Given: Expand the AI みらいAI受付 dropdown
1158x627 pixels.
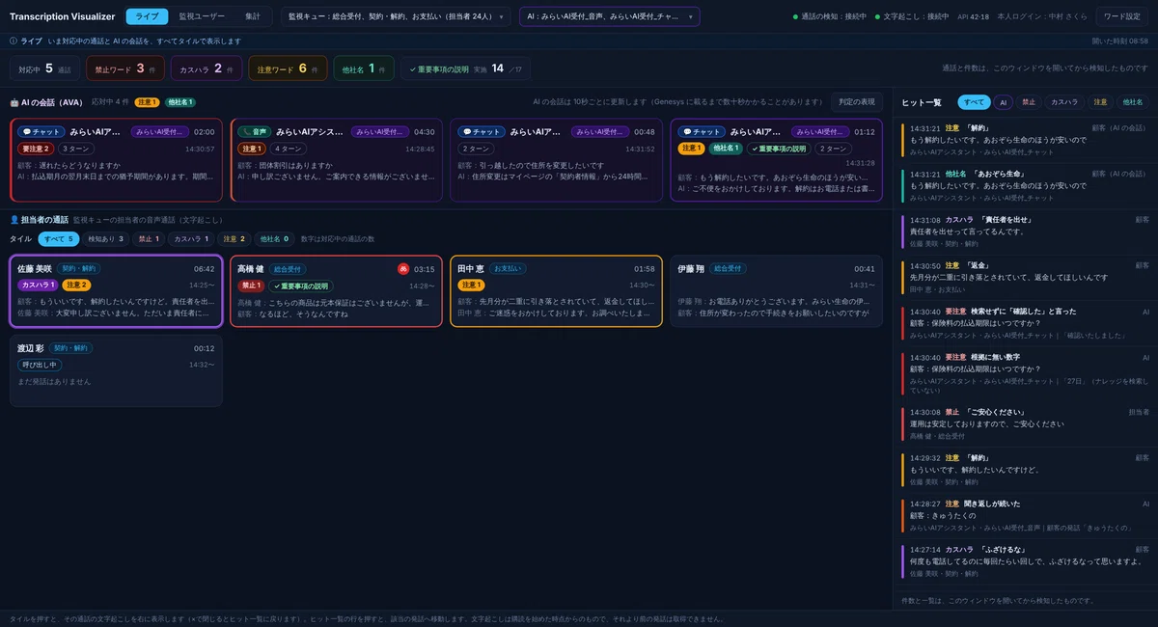Looking at the screenshot, I should [x=610, y=16].
